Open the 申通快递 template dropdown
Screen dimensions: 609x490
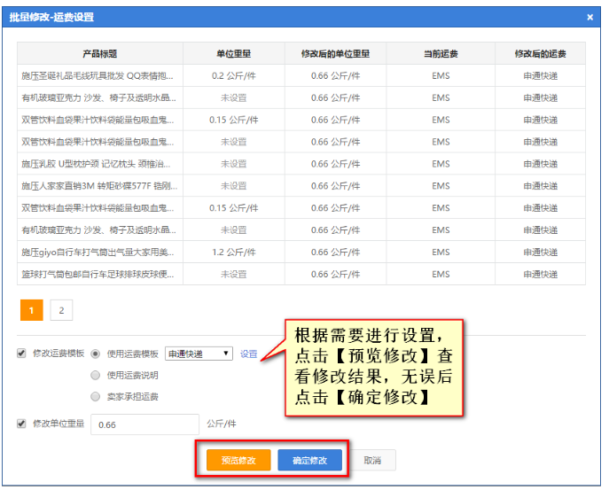pyautogui.click(x=199, y=354)
